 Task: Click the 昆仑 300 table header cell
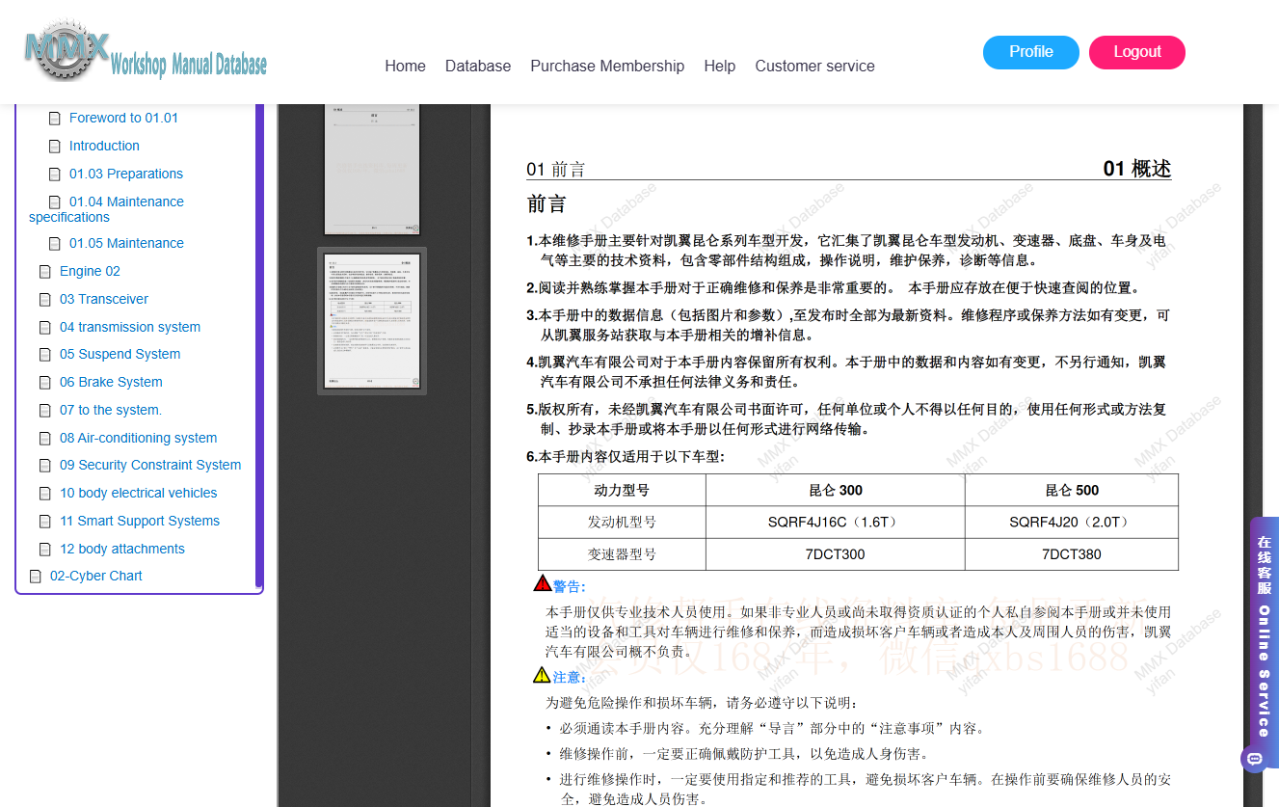coord(836,490)
